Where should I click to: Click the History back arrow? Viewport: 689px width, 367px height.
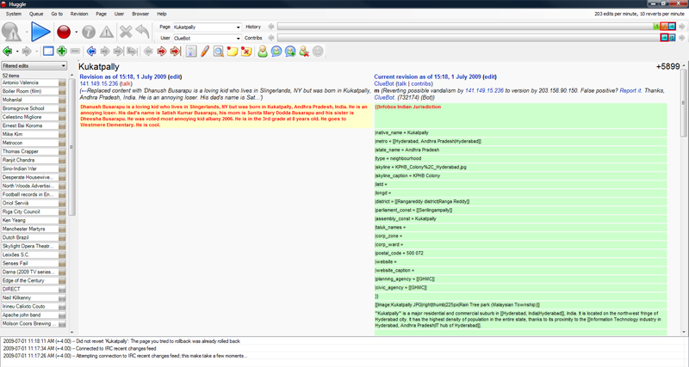271,27
